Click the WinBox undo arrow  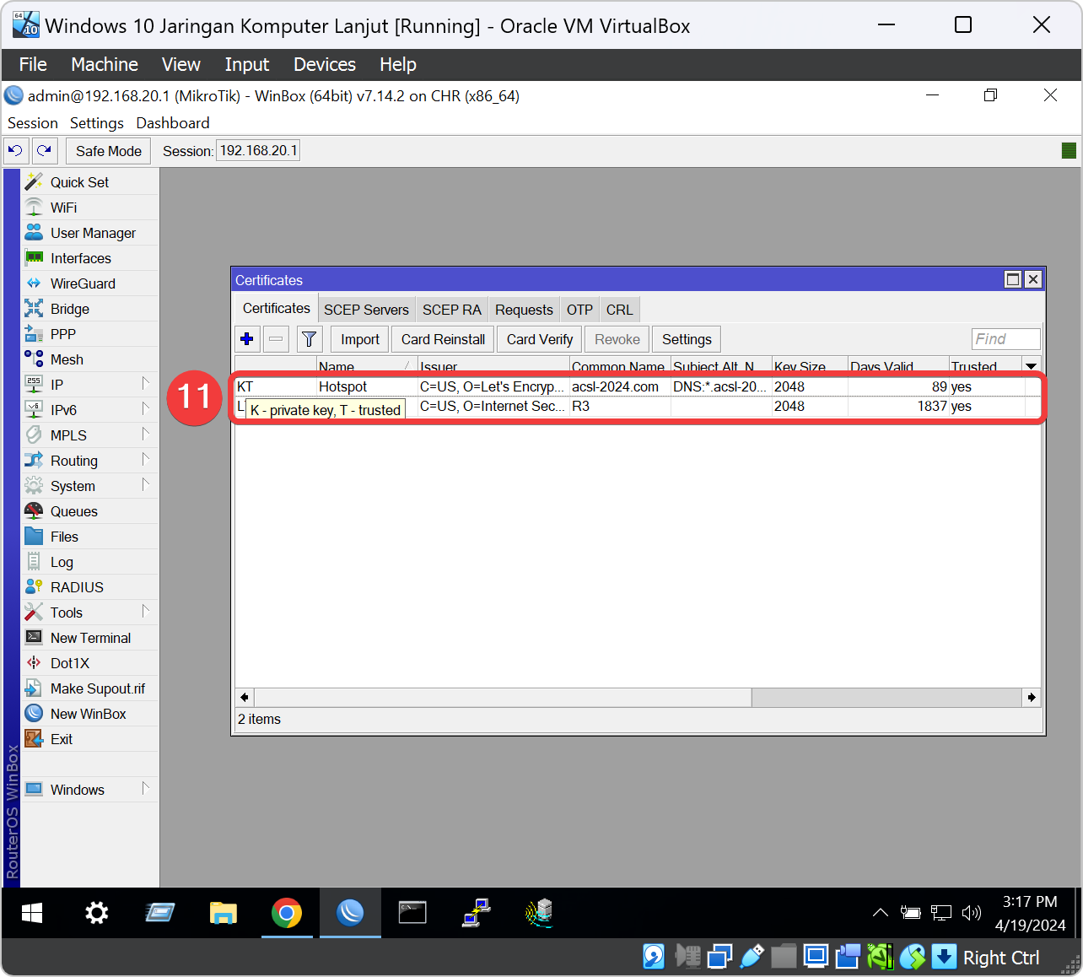pyautogui.click(x=15, y=151)
